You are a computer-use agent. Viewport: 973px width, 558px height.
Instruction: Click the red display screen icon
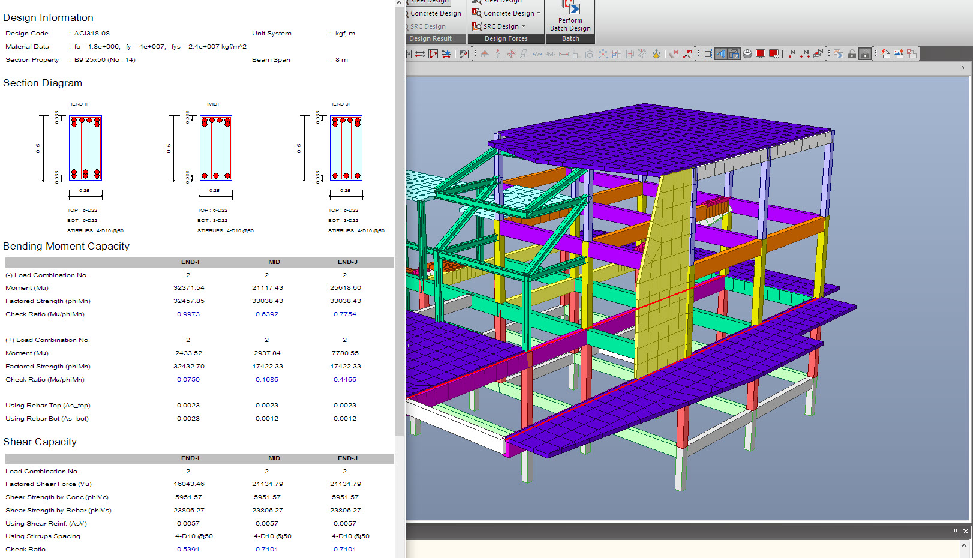tap(761, 54)
